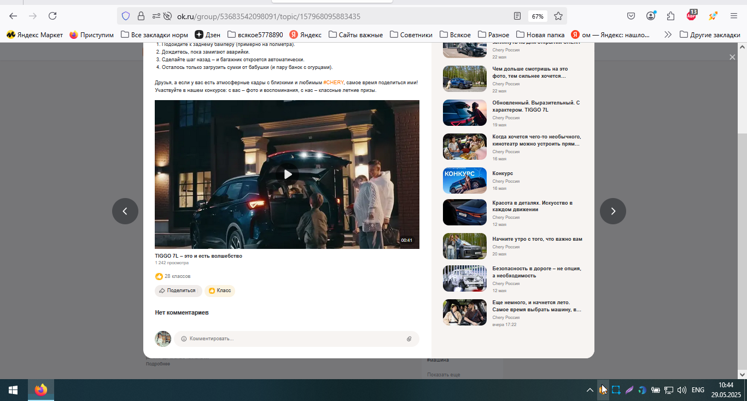Click the attach file paperclip icon
The image size is (747, 401).
click(x=409, y=339)
